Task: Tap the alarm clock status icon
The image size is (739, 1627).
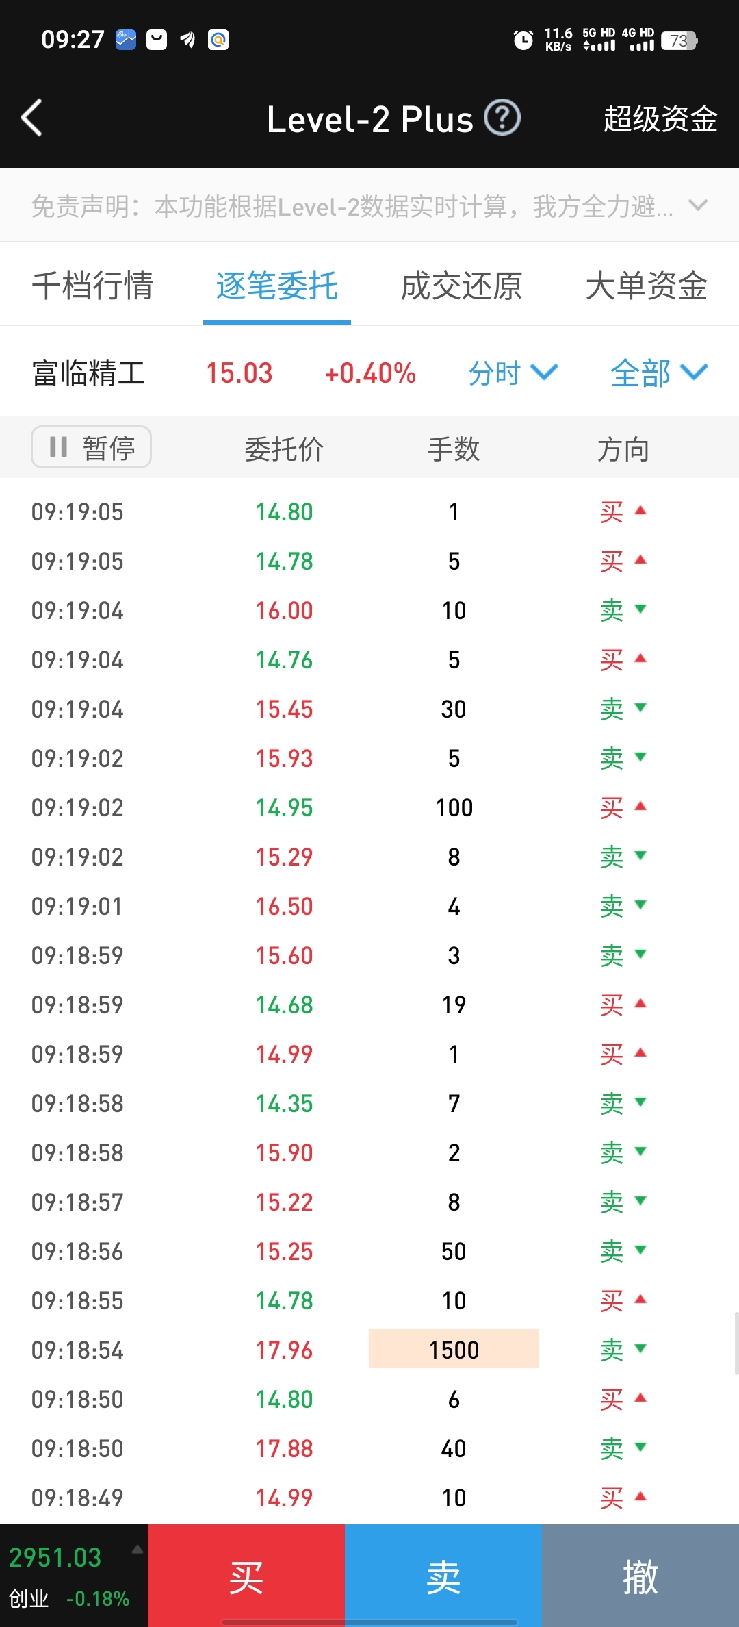Action: coord(523,40)
